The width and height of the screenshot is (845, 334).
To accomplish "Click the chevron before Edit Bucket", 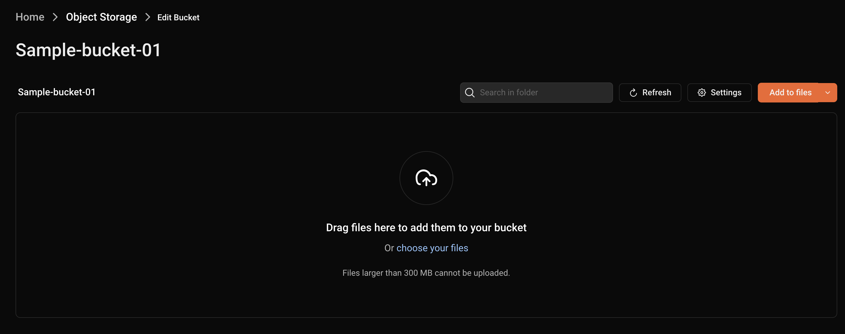I will coord(147,17).
